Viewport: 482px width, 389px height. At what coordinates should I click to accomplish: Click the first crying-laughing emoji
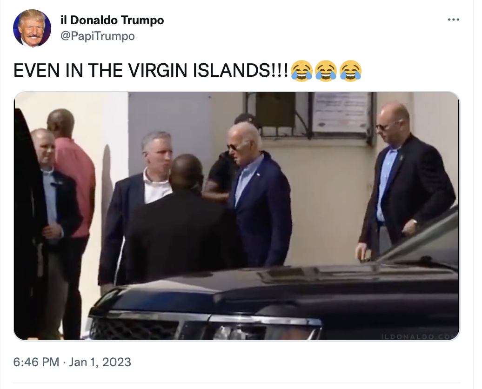301,71
